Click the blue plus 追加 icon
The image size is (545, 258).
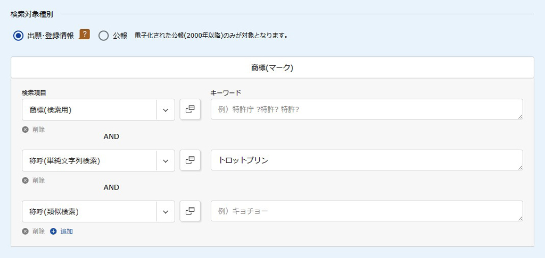pos(53,231)
